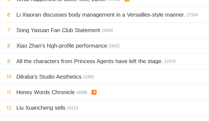This screenshot has width=209, height=121.
Task: Open the Li Xiaoran body management topic
Action: [100, 15]
